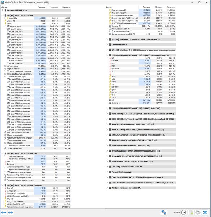Click the HWiNFO app icon in title bar

(3, 3)
